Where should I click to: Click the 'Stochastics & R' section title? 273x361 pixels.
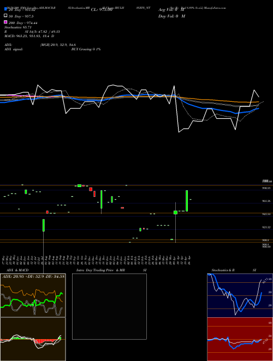coord(223,270)
